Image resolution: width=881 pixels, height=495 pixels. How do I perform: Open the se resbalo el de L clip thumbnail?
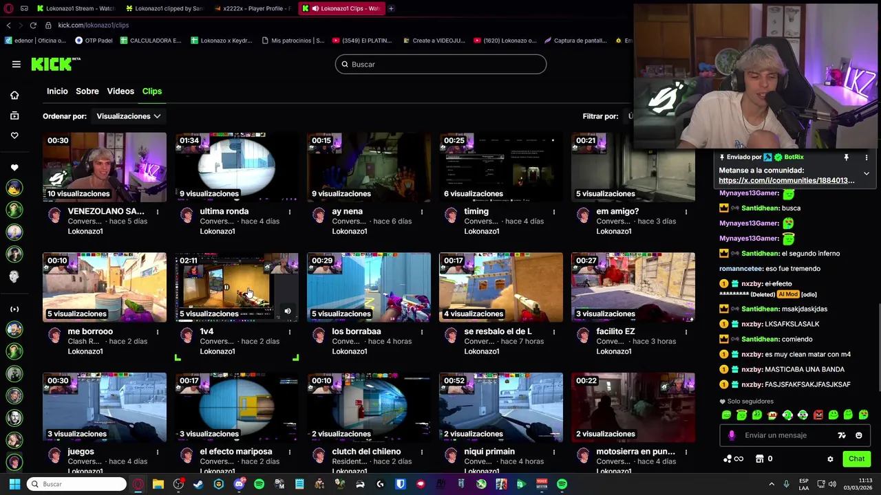(501, 287)
